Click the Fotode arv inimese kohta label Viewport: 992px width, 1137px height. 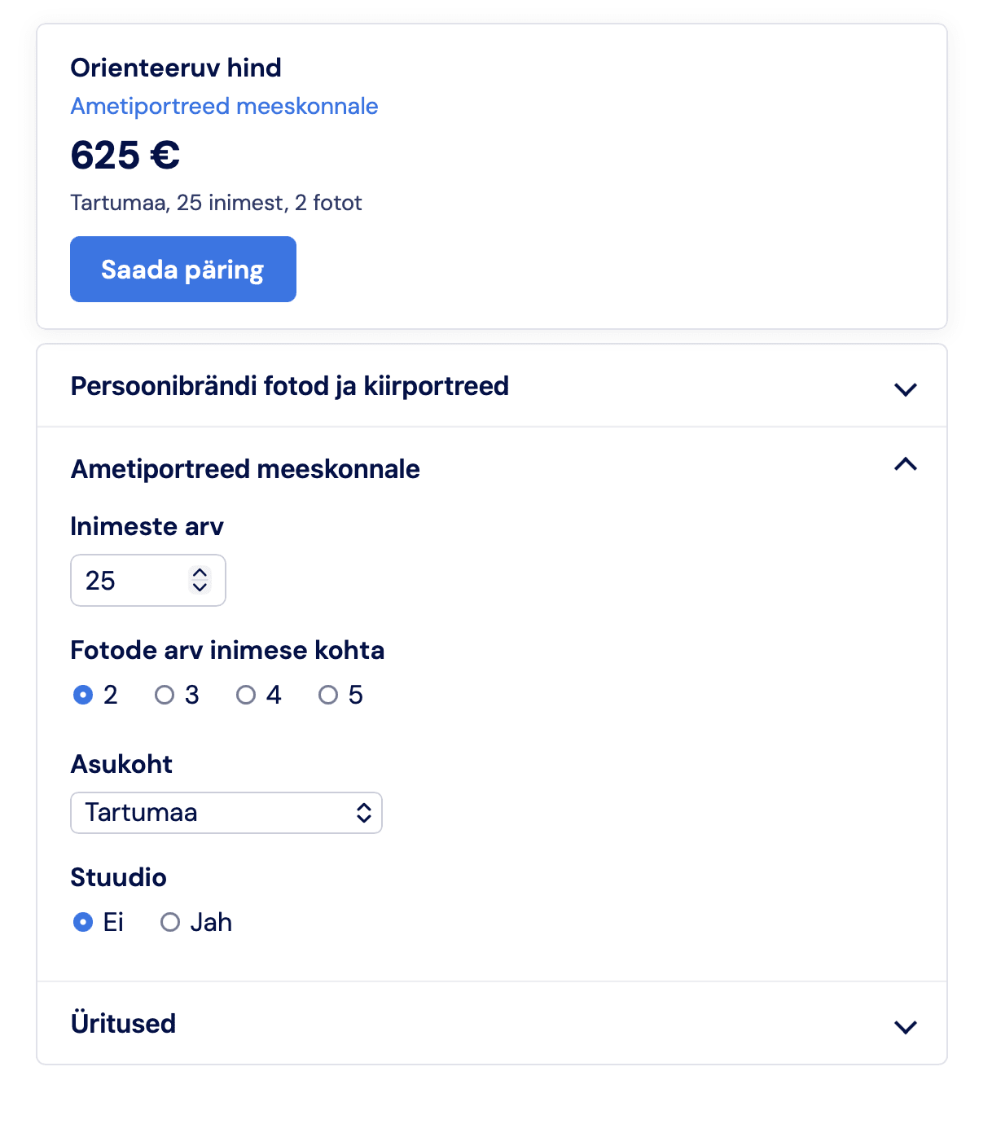(x=227, y=650)
